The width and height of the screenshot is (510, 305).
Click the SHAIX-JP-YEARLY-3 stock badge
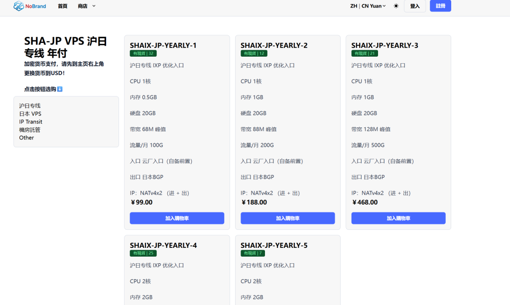pyautogui.click(x=365, y=53)
